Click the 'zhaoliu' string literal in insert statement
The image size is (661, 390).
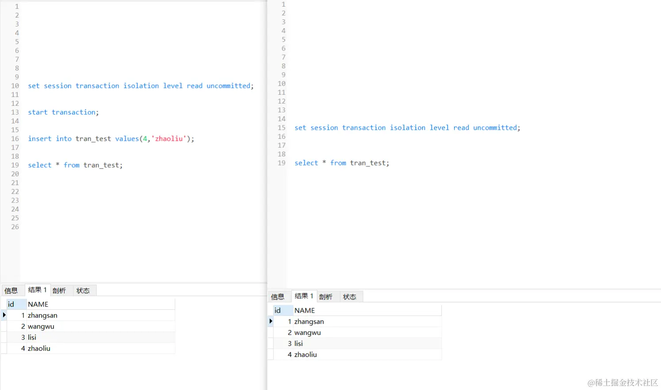169,139
